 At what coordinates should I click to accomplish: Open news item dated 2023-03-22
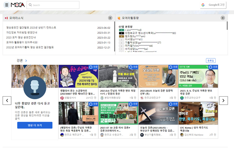58,37
